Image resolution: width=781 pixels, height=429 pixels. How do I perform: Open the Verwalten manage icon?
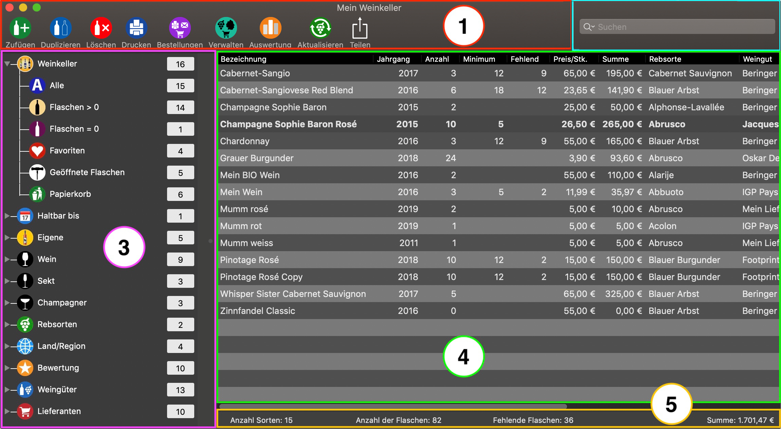tap(226, 28)
